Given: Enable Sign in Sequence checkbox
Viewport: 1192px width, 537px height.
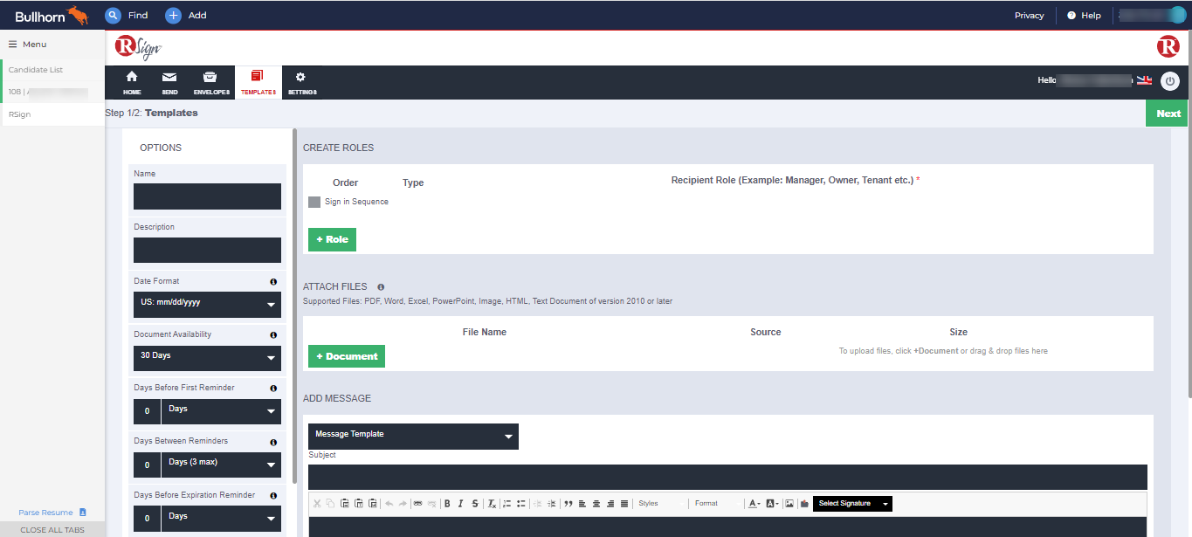Looking at the screenshot, I should (314, 202).
